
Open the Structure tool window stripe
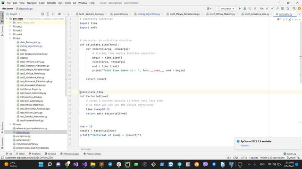tap(2, 128)
